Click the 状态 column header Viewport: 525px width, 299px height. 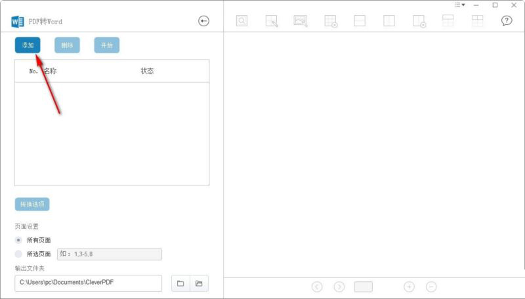[147, 71]
